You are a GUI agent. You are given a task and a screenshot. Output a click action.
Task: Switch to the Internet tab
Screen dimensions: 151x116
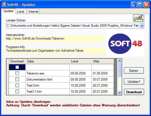[33, 12]
